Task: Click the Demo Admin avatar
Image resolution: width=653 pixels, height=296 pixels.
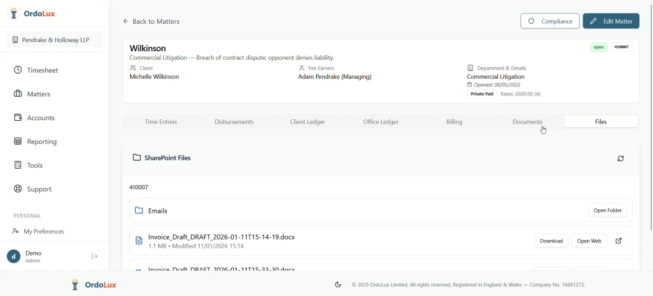Action: 13,256
